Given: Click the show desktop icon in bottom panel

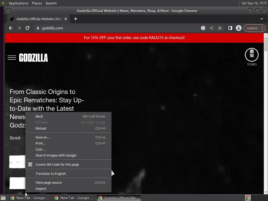Looking at the screenshot, I should [3, 198].
